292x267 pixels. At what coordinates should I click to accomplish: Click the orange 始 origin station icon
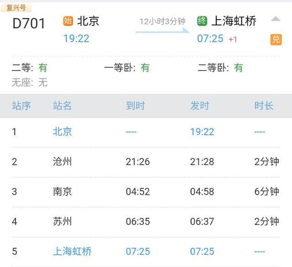tap(68, 20)
